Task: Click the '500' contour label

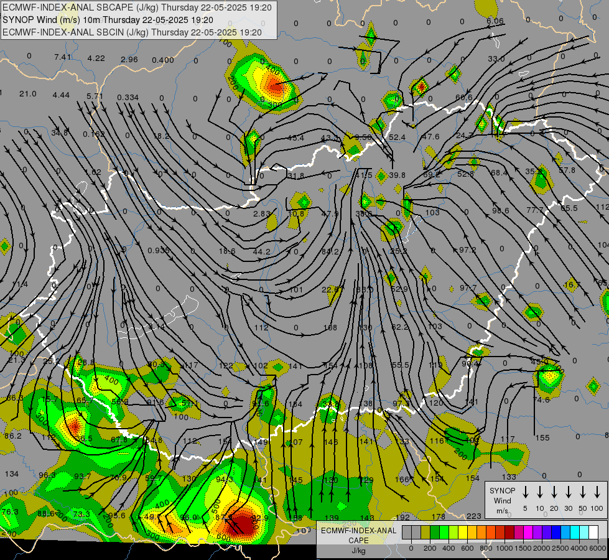Action: [x=216, y=507]
